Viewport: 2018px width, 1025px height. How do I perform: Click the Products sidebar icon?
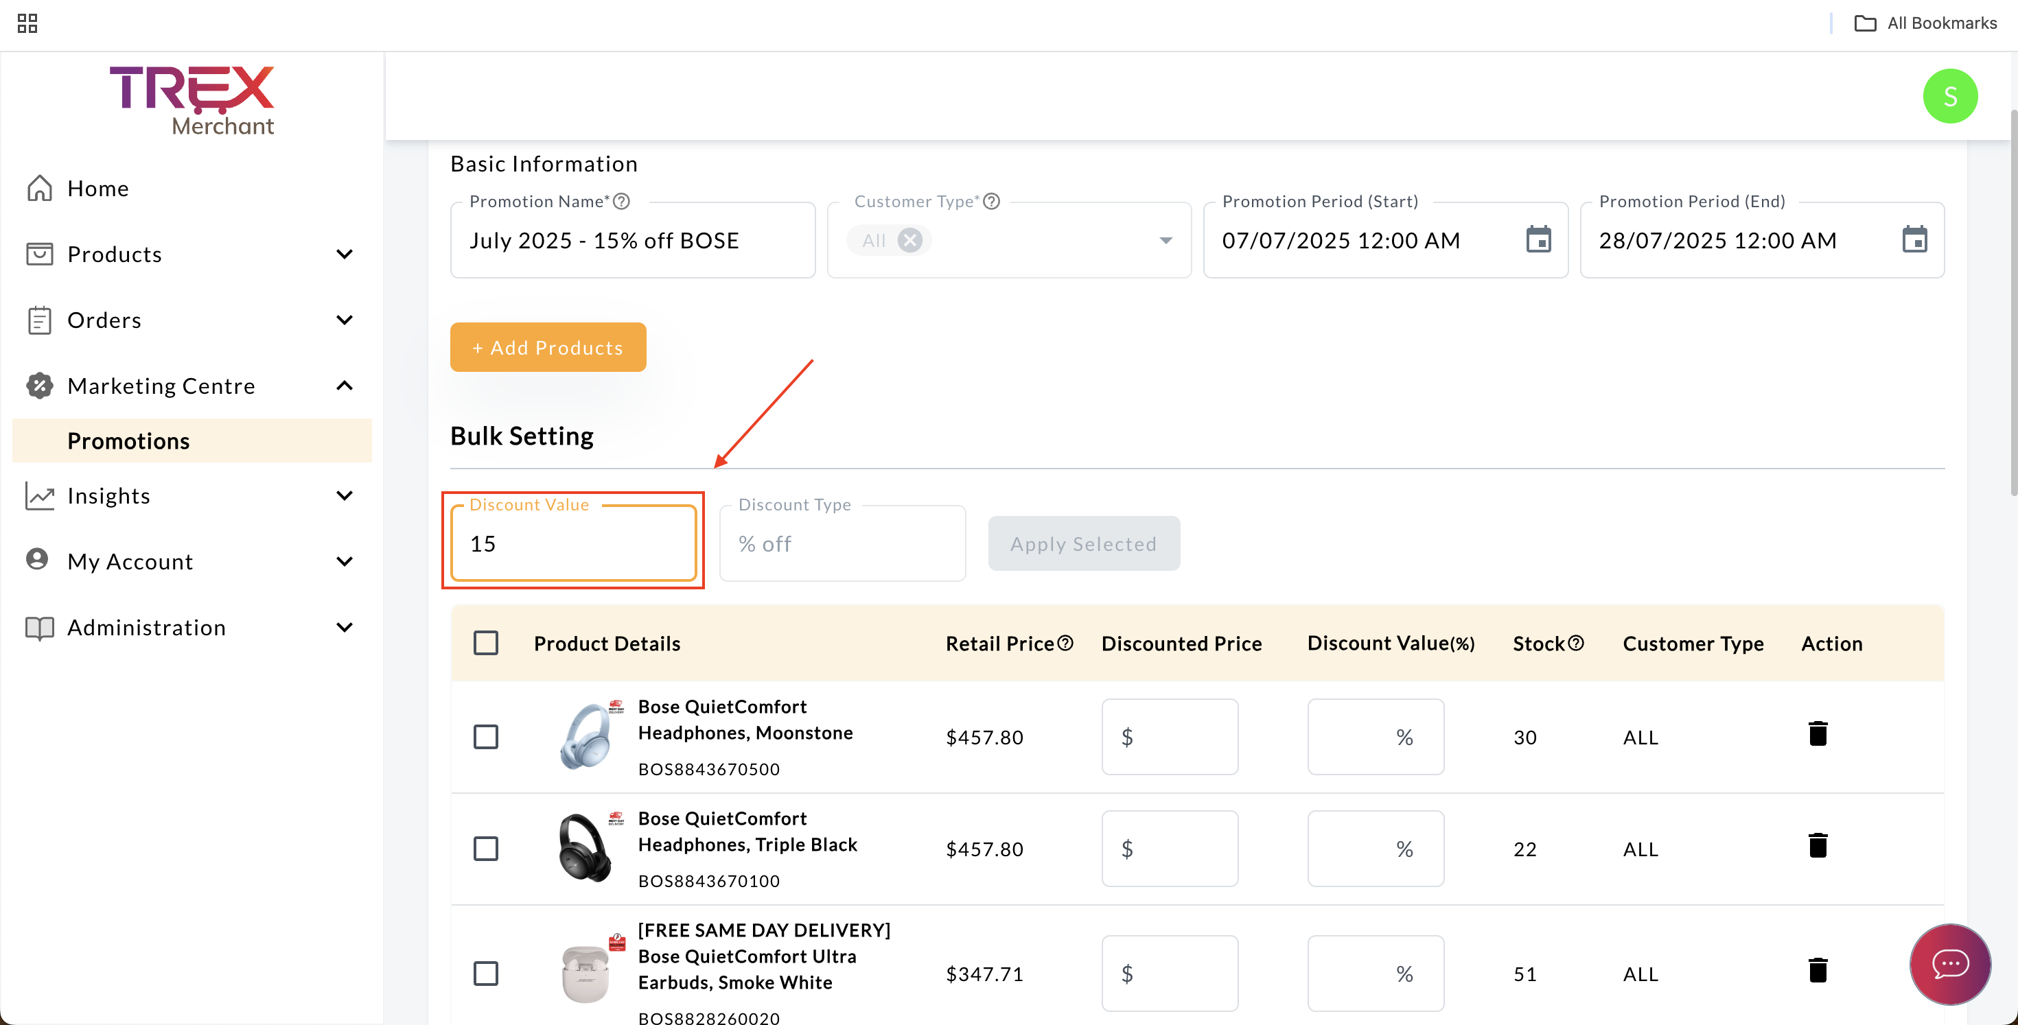[x=39, y=254]
